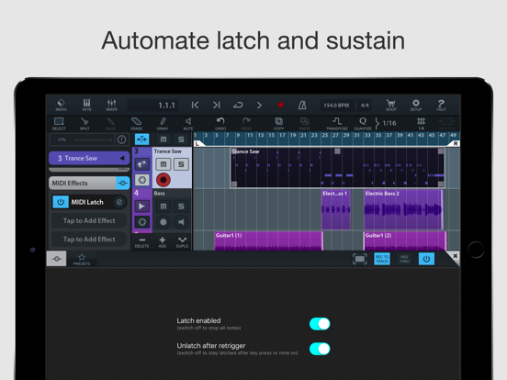Viewport: 507px width, 380px height.
Task: Click the 154.0 BPM tempo field
Action: (x=336, y=106)
